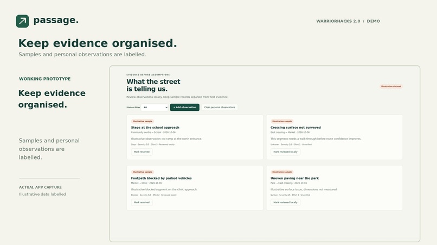The height and width of the screenshot is (245, 437).
Task: Click 'blocked segment on the clinic approach' text
Action: click(171, 189)
